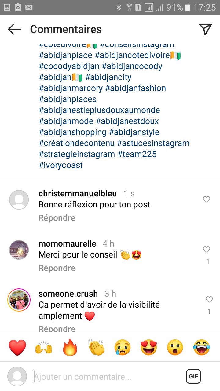This screenshot has width=220, height=391.
Task: Insert the red heart emoji reaction
Action: tap(17, 347)
